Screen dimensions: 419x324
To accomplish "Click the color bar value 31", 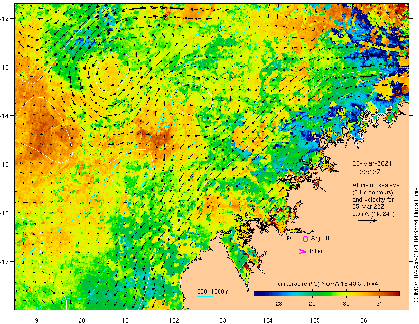I will pos(379,304).
